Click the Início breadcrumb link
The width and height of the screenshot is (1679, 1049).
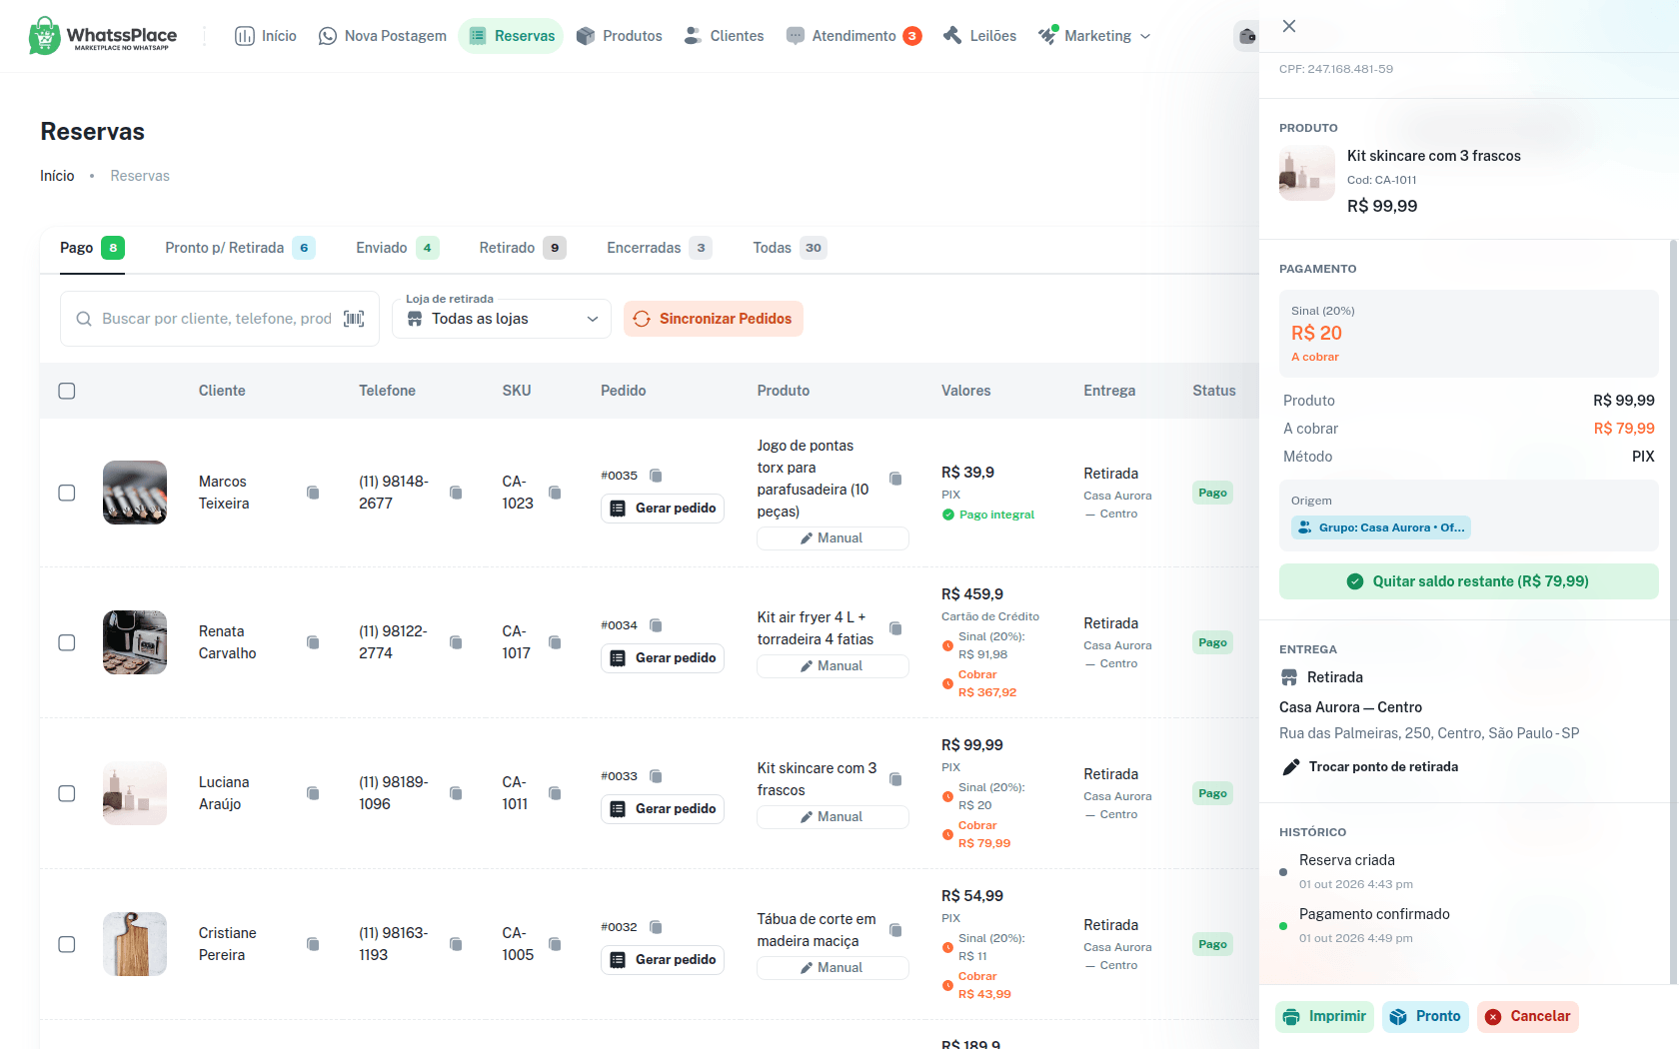(57, 176)
